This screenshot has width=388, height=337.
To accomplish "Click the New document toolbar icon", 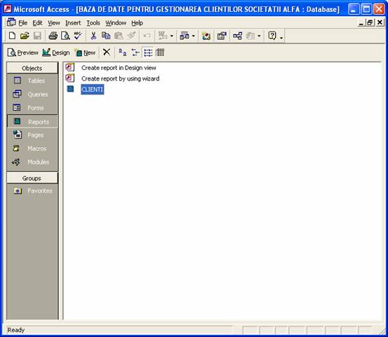I will click(x=12, y=36).
